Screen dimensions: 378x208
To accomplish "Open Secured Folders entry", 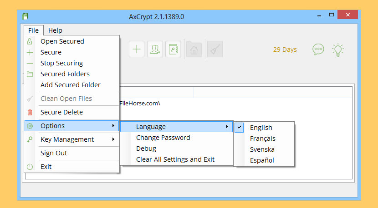I will (x=72, y=74).
